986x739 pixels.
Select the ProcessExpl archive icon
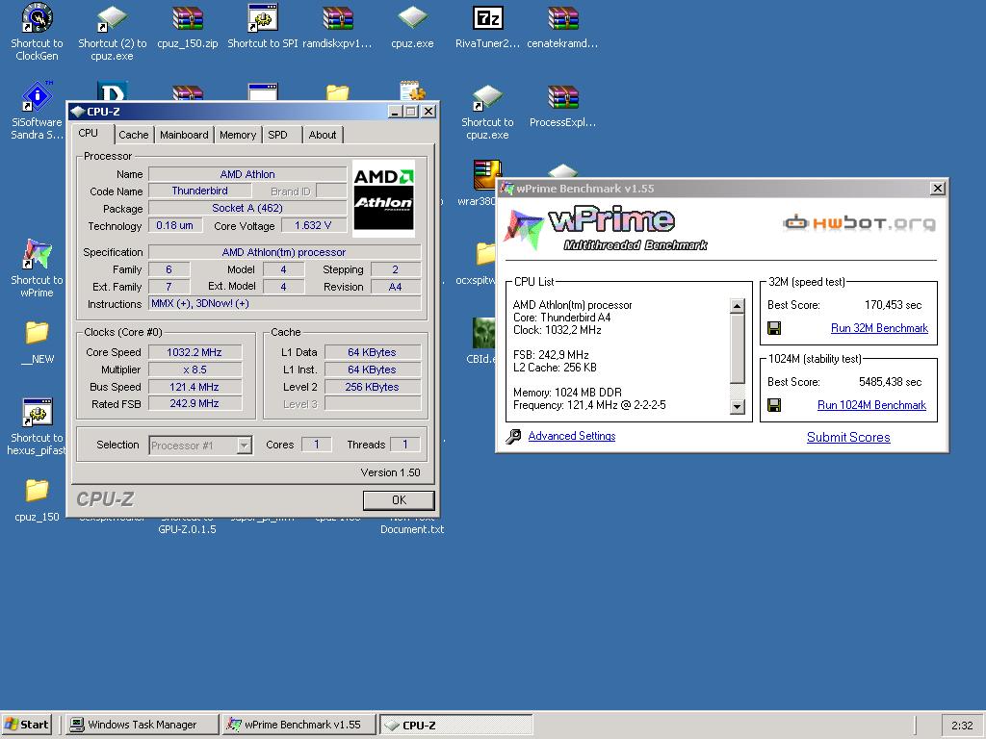pyautogui.click(x=562, y=97)
